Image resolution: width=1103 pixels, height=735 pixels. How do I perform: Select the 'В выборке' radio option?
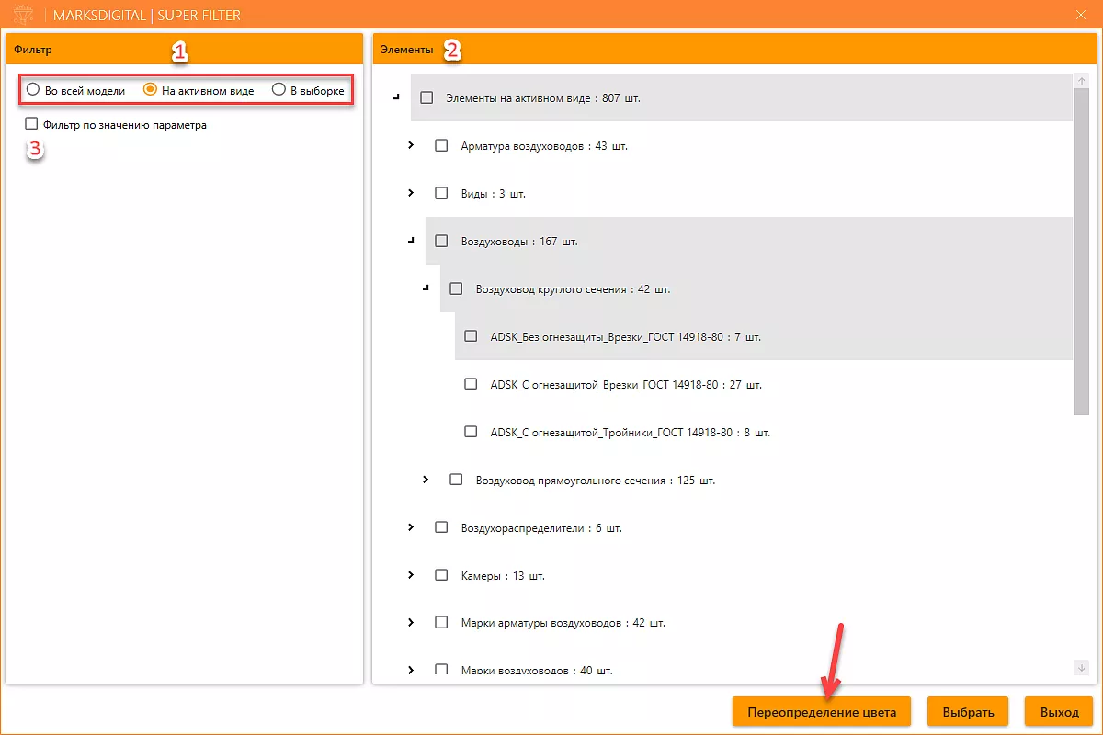tap(279, 90)
